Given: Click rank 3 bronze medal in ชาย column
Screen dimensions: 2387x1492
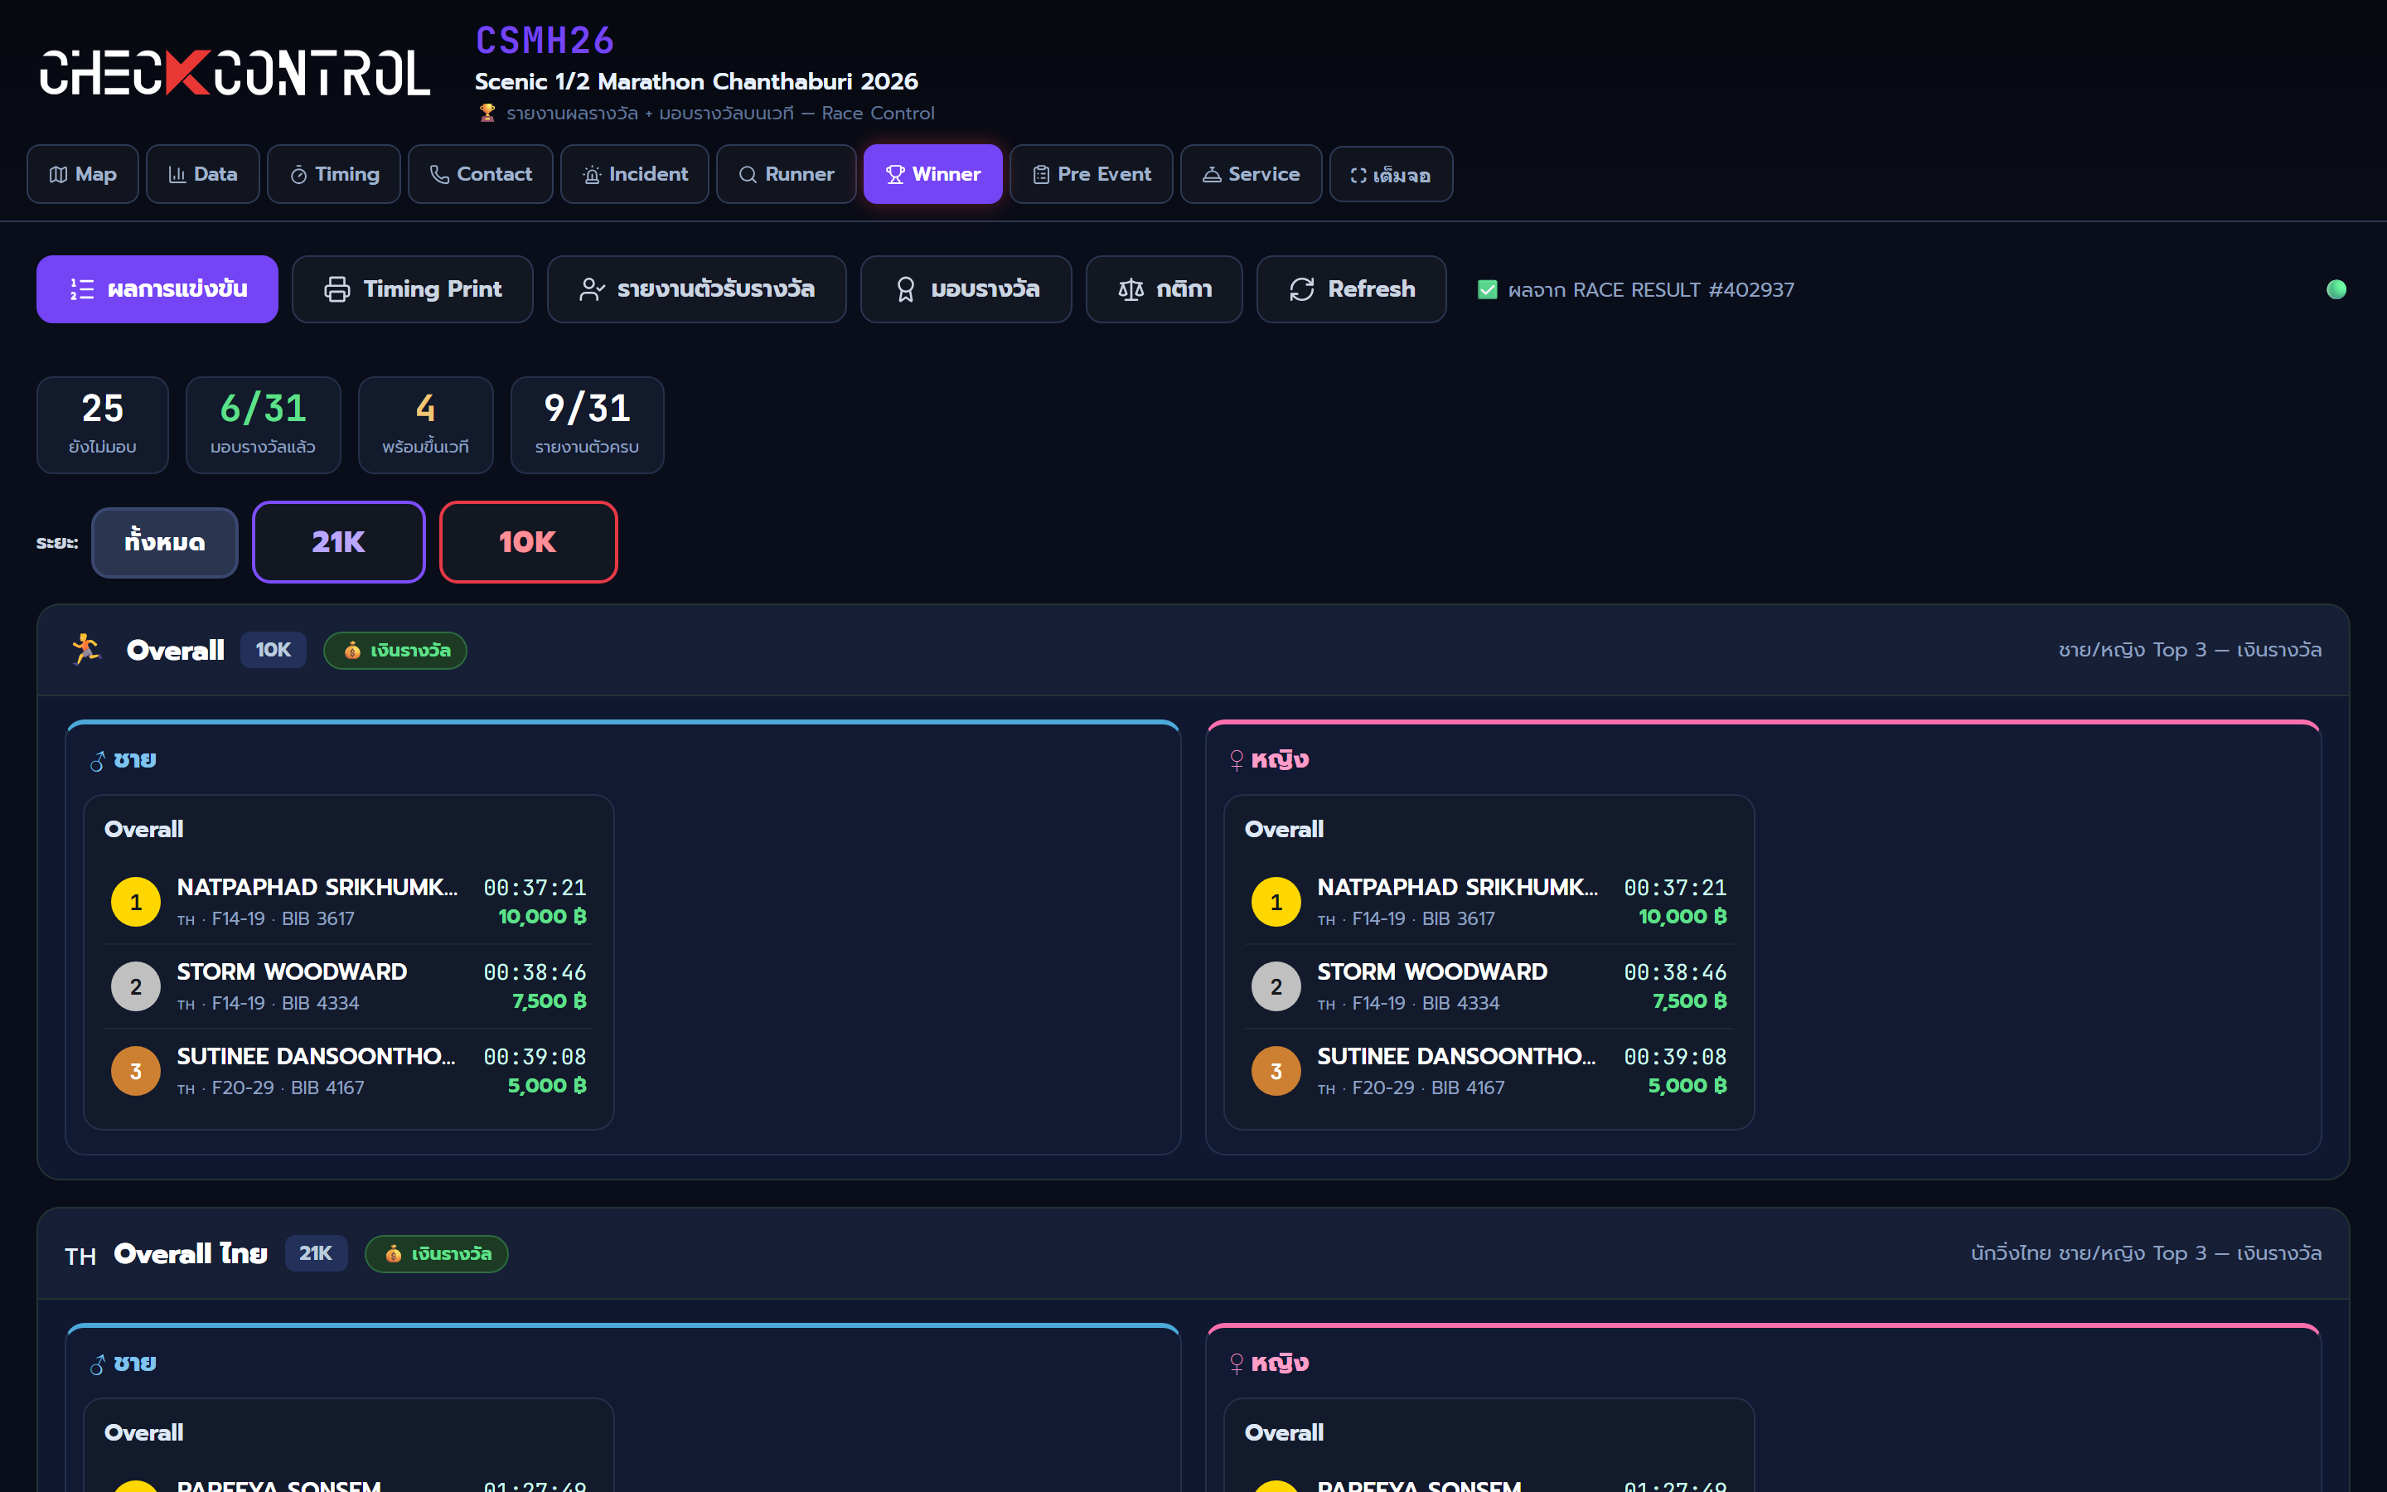Looking at the screenshot, I should coord(136,1071).
